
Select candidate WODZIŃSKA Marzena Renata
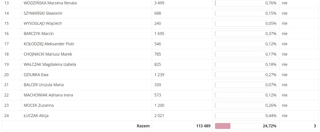50,3
